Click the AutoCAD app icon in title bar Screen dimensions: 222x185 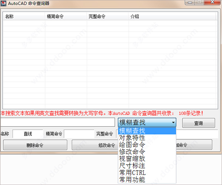(3, 3)
